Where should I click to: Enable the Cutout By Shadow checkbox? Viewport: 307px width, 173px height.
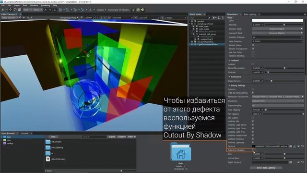click(x=253, y=150)
